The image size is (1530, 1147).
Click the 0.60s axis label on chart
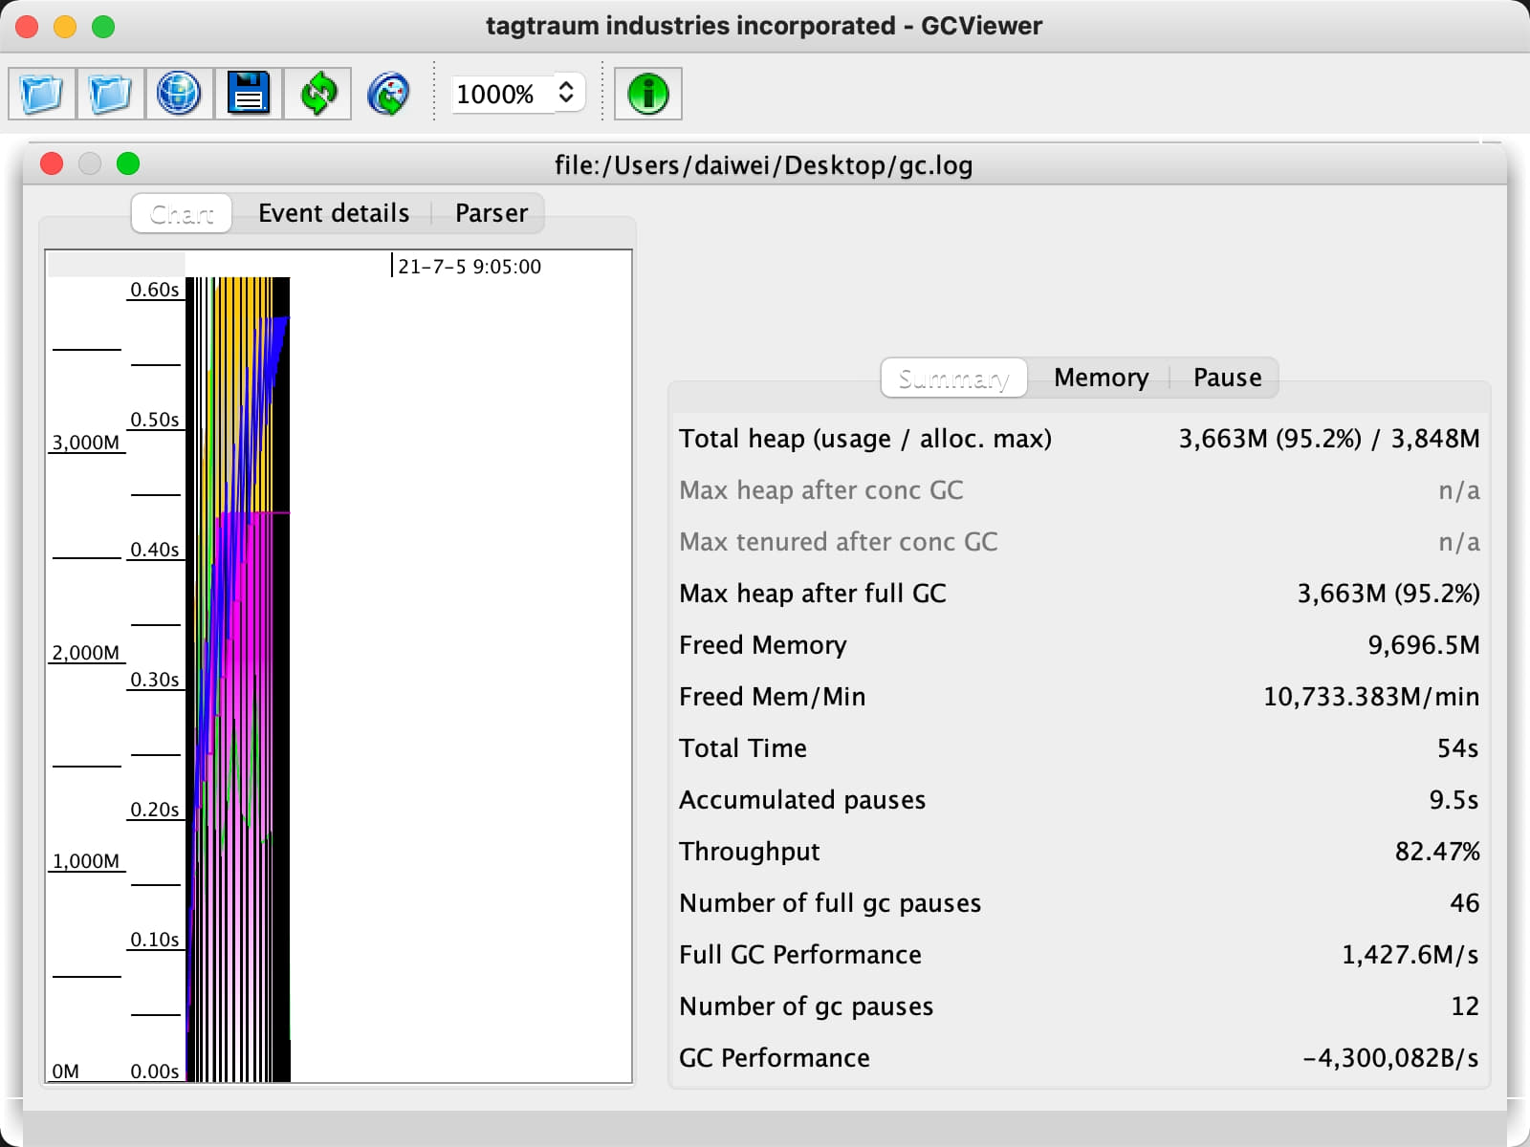tap(155, 290)
